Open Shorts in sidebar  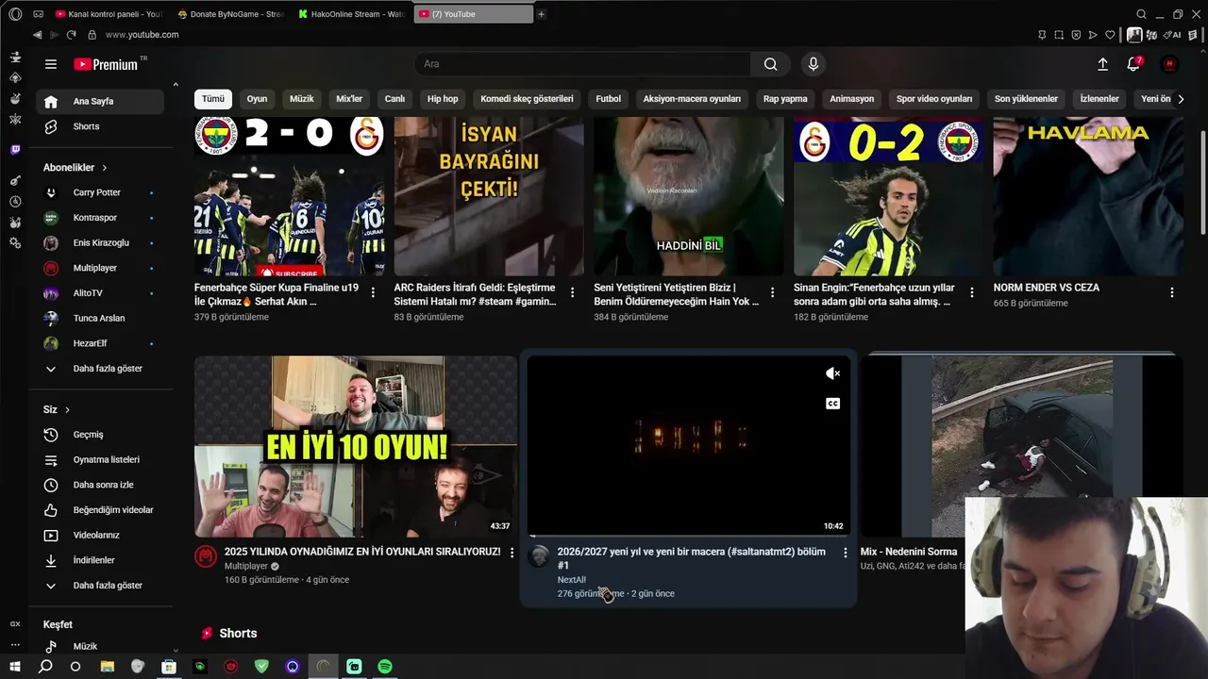pos(102,126)
